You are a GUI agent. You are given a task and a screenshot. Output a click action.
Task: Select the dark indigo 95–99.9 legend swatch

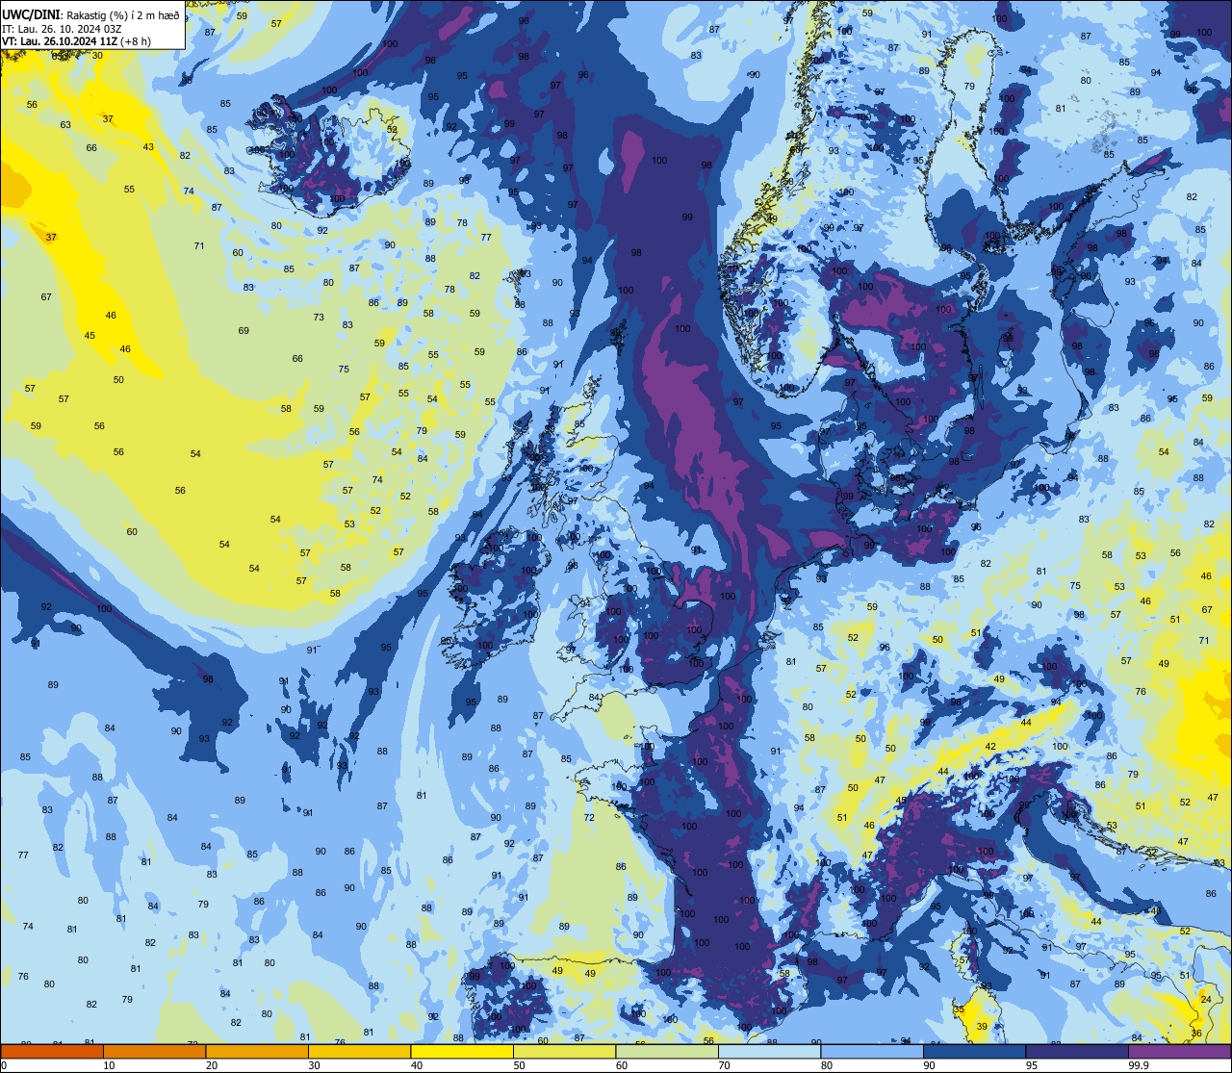click(1077, 1052)
